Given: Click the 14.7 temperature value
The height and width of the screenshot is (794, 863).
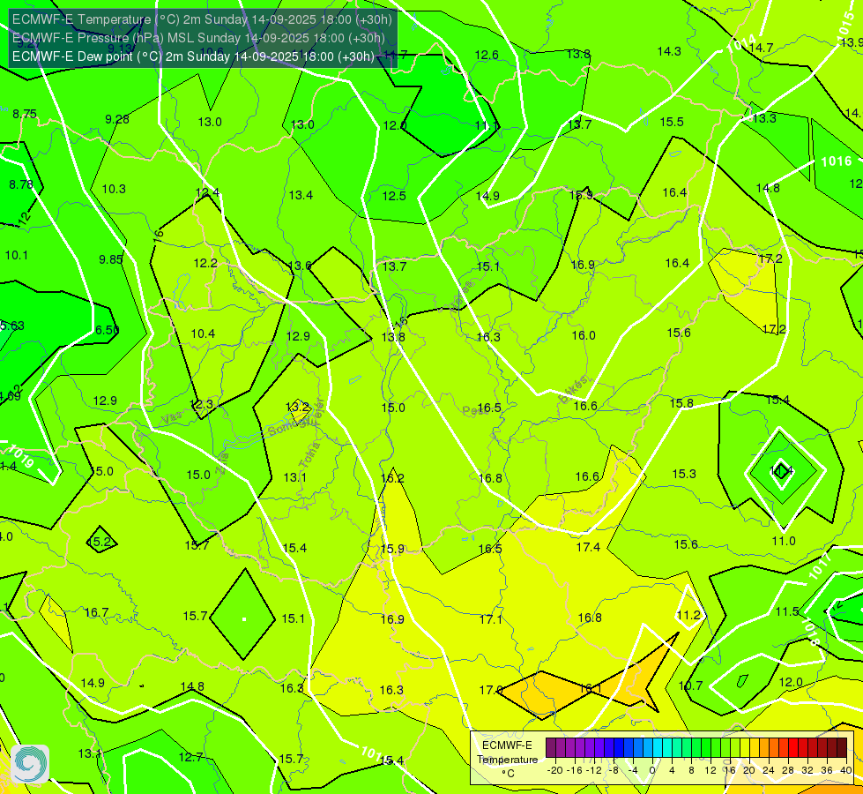Looking at the screenshot, I should [761, 48].
